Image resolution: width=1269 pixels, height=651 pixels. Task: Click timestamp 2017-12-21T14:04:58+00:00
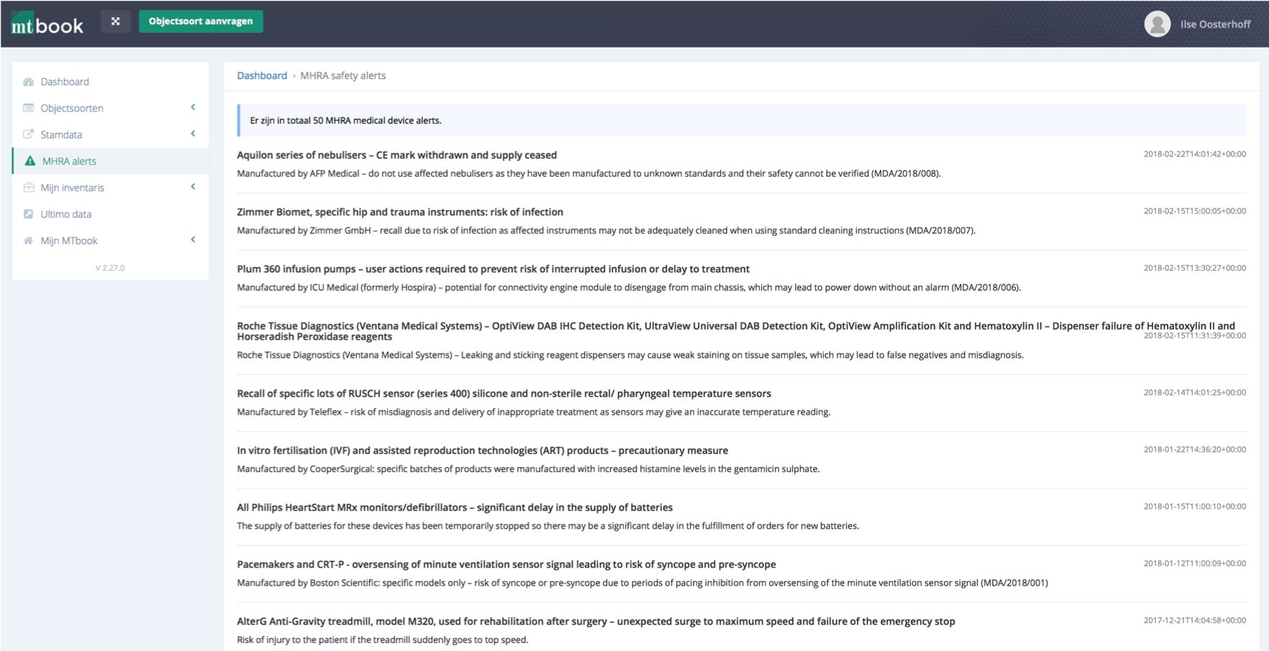1195,620
